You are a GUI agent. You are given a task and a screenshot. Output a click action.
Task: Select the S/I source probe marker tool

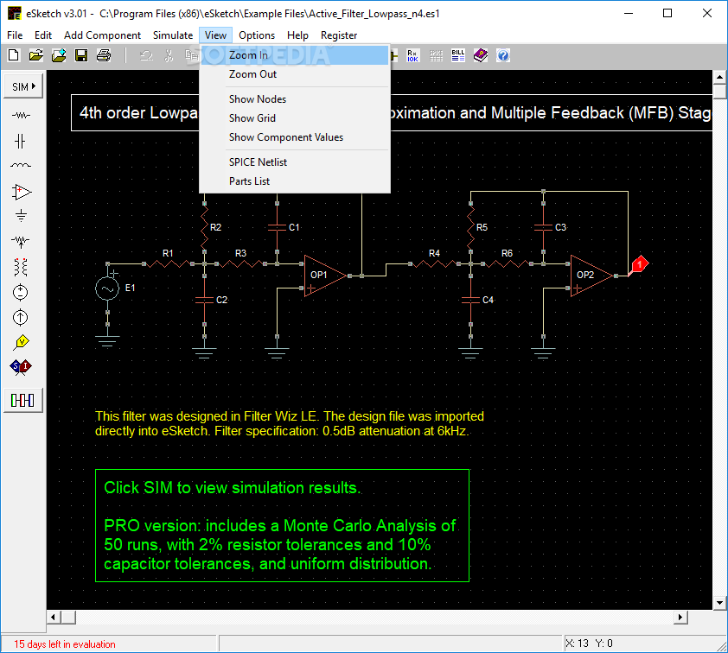click(x=21, y=367)
